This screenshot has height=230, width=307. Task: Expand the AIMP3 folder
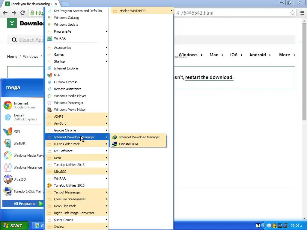pos(77,116)
